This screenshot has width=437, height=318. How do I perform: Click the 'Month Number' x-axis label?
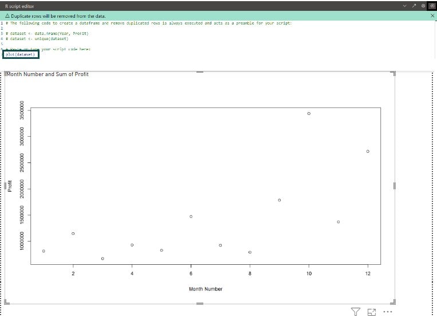click(206, 289)
